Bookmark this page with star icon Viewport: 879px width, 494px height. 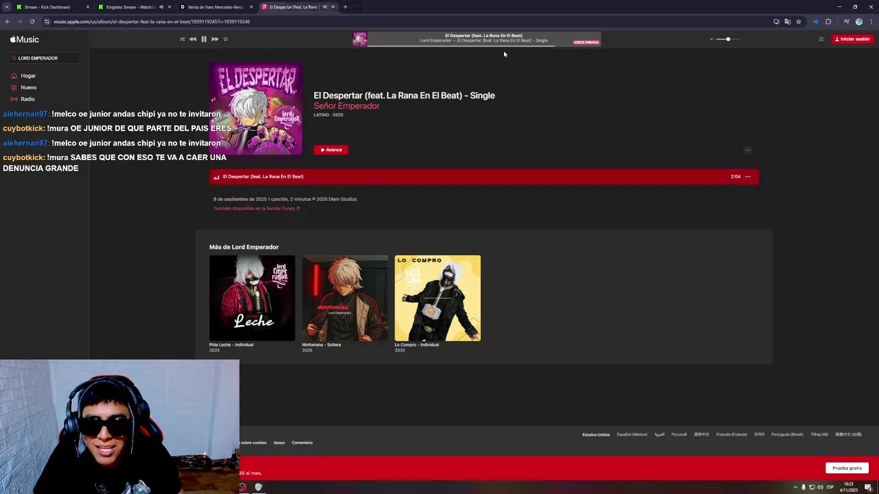[799, 21]
